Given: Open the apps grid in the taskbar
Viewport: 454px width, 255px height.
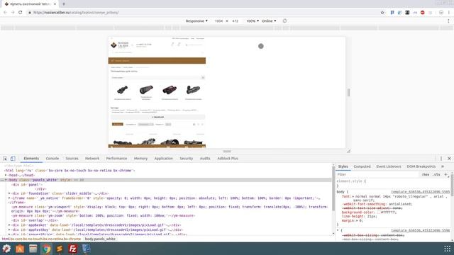Looking at the screenshot, I should coord(447,249).
